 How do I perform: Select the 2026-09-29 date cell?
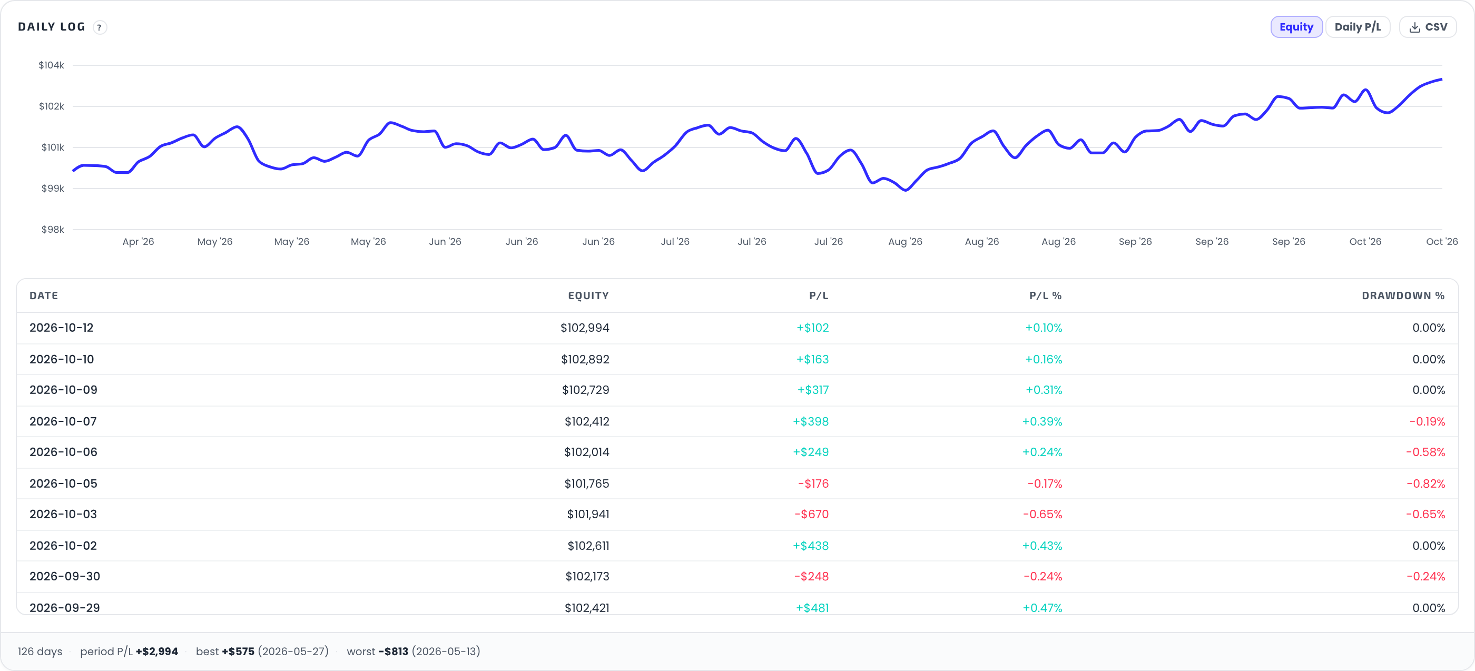pyautogui.click(x=65, y=607)
